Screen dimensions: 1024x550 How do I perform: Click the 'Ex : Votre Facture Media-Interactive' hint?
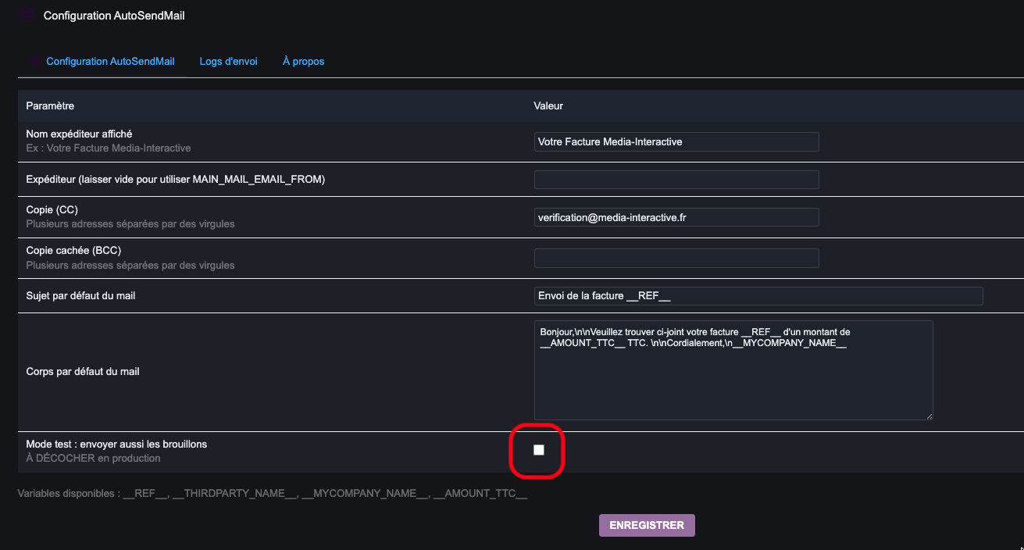point(109,148)
